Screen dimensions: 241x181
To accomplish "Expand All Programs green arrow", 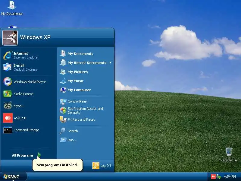I will pyautogui.click(x=39, y=155).
